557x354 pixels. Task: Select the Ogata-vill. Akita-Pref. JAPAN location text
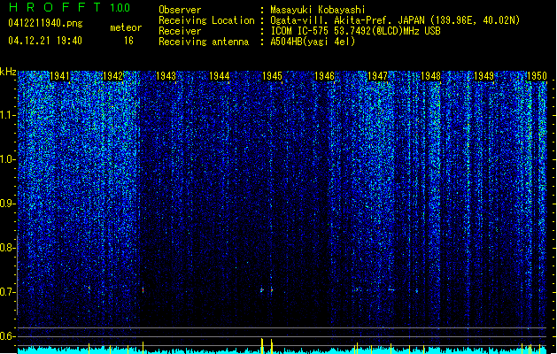coord(395,20)
